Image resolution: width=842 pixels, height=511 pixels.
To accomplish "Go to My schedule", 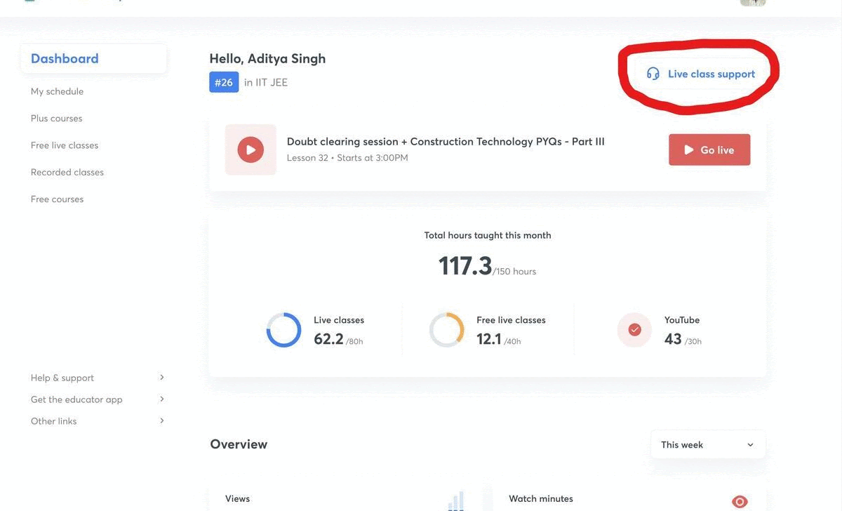I will point(57,91).
